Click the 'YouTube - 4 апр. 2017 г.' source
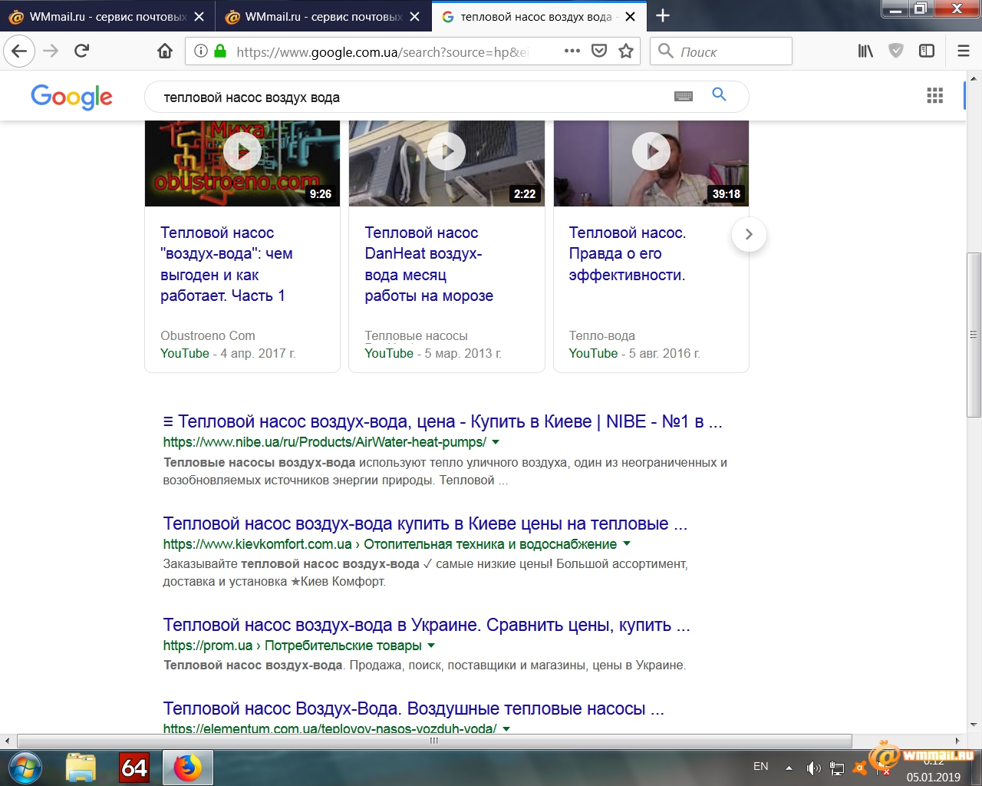Viewport: 982px width, 786px height. tap(228, 353)
